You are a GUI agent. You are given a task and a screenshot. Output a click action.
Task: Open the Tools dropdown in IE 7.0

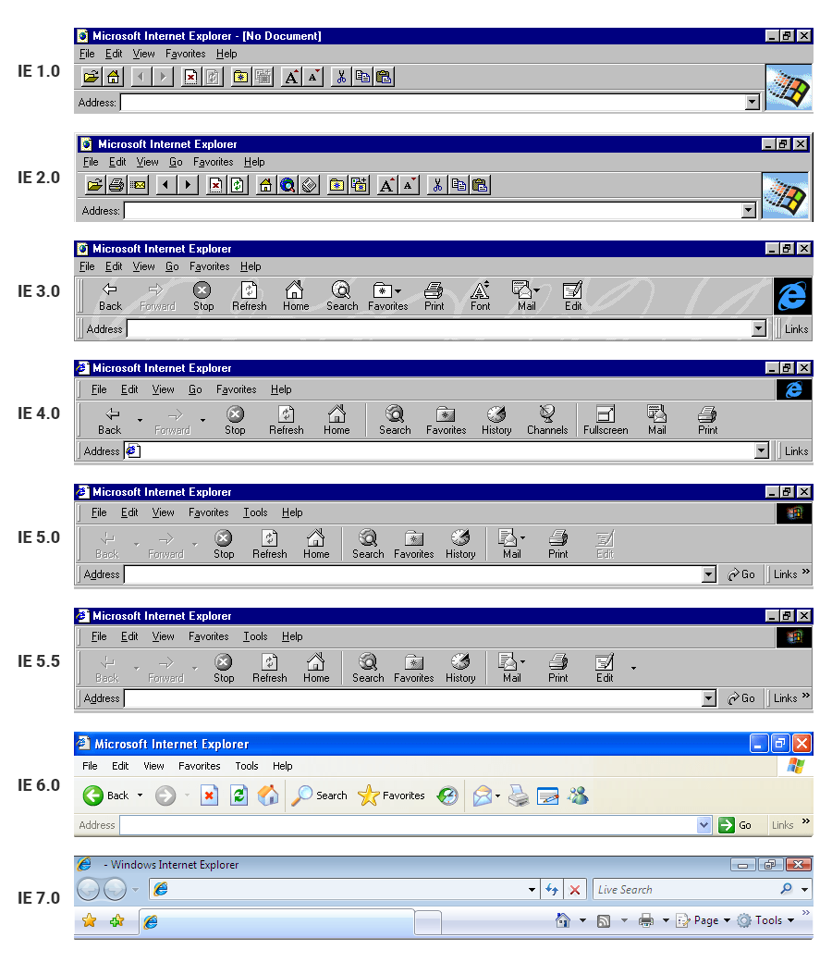click(790, 920)
